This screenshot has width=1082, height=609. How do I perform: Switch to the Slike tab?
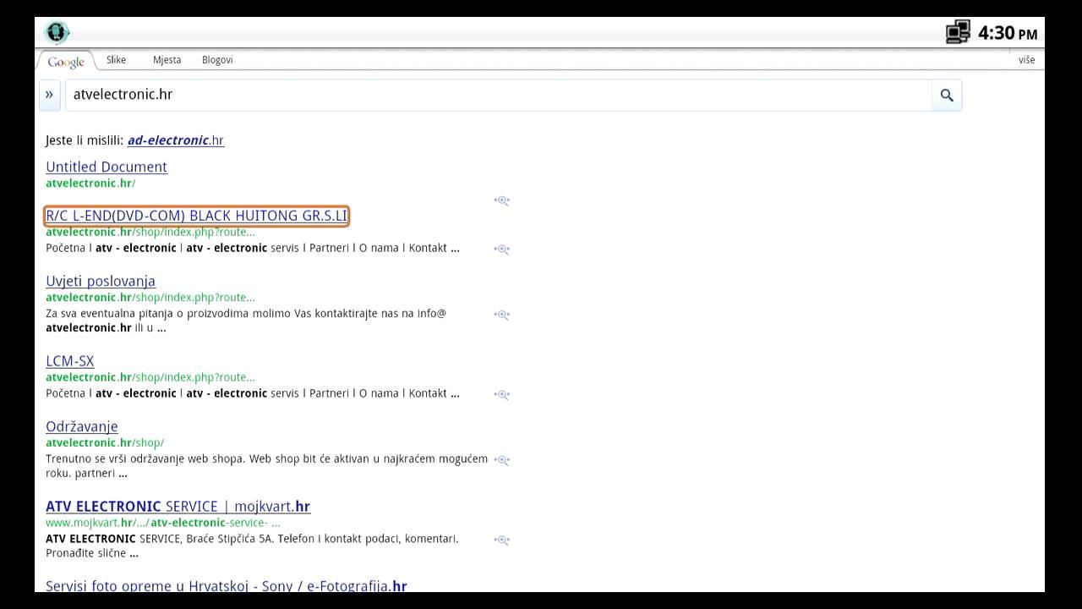[x=116, y=60]
